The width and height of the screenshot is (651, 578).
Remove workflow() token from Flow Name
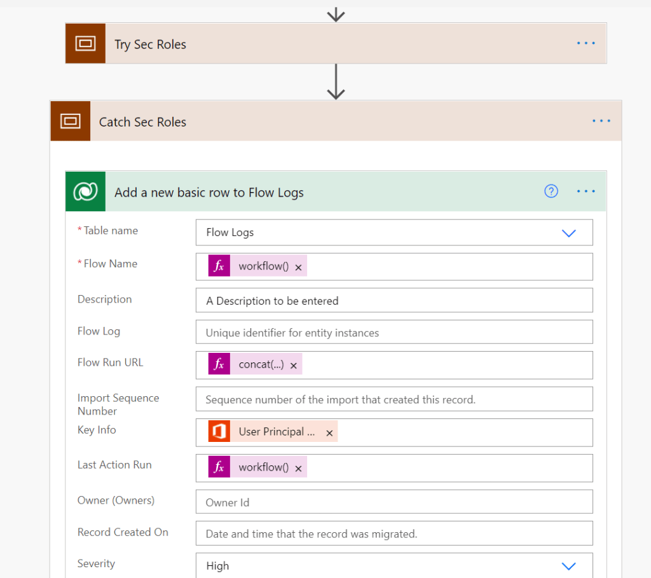(x=298, y=267)
